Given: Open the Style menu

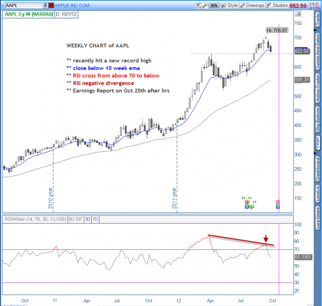Looking at the screenshot, I should pyautogui.click(x=230, y=6).
